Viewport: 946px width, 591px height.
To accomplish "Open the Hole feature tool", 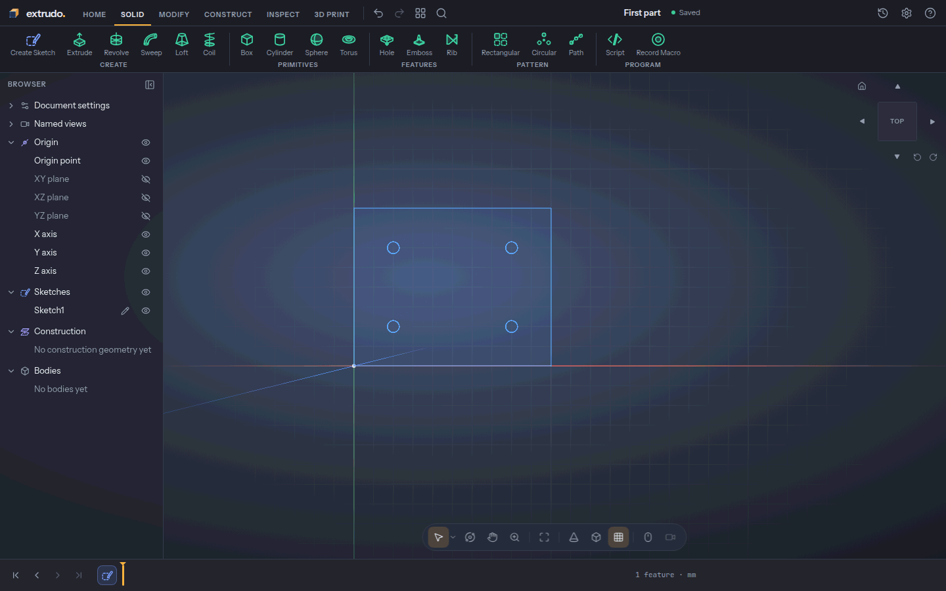I will [387, 45].
